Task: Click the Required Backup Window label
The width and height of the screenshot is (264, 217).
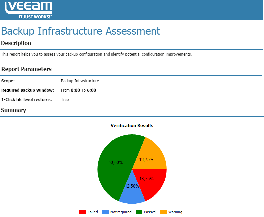Action: pyautogui.click(x=27, y=90)
